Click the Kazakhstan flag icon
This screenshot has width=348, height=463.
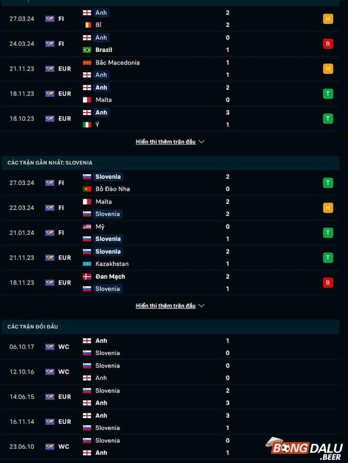(x=87, y=264)
